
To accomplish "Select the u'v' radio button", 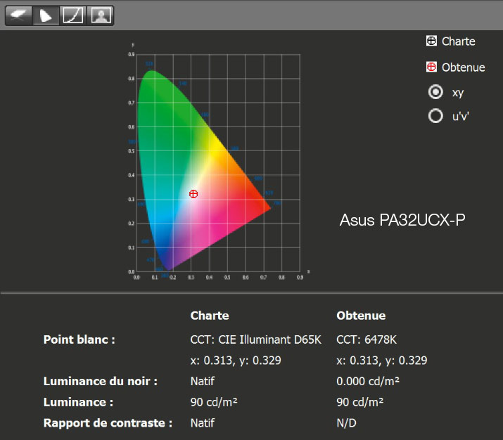I will click(x=435, y=116).
